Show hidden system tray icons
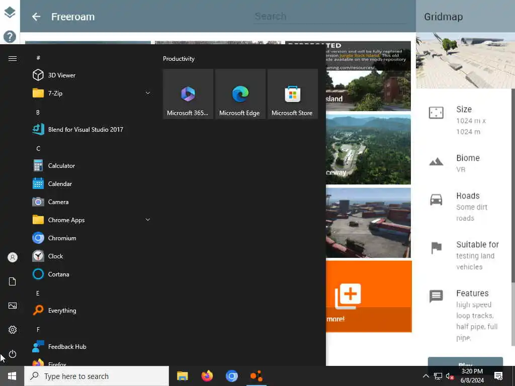 point(425,376)
